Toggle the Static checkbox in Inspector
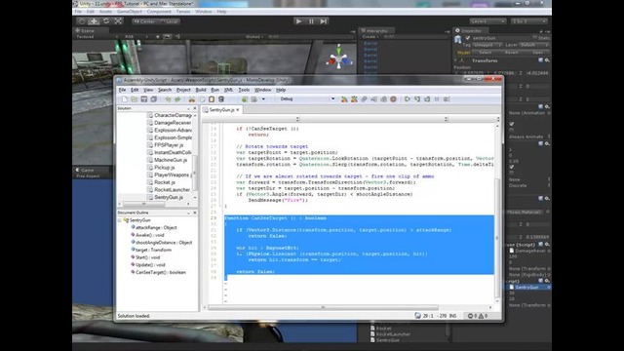This screenshot has width=624, height=351. 535,38
